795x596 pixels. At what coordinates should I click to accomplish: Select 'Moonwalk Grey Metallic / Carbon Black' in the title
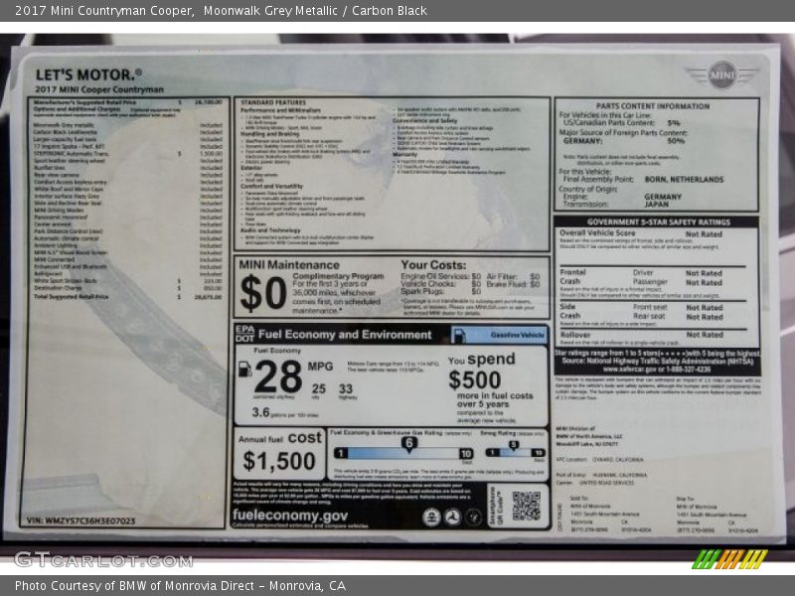pyautogui.click(x=315, y=11)
